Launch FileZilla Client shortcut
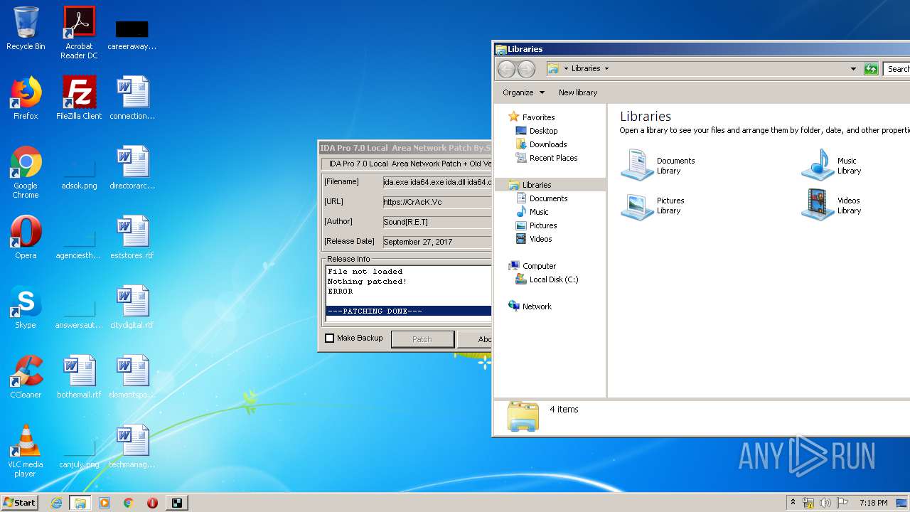The image size is (910, 512). (79, 98)
